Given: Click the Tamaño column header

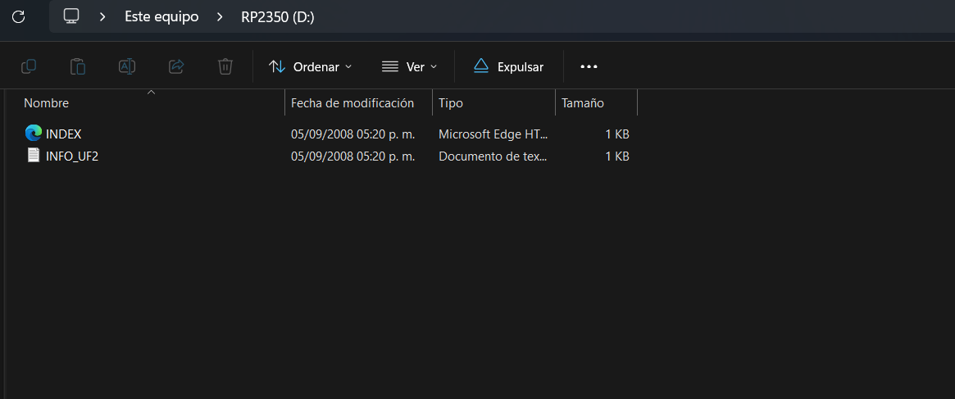Looking at the screenshot, I should coord(583,103).
